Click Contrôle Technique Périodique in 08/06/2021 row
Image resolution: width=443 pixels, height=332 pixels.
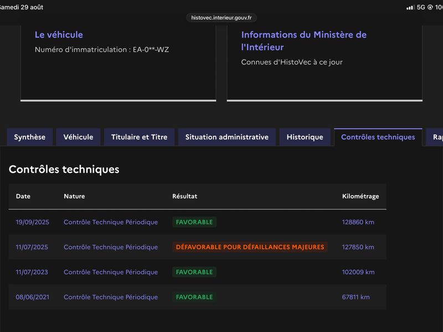coord(111,297)
